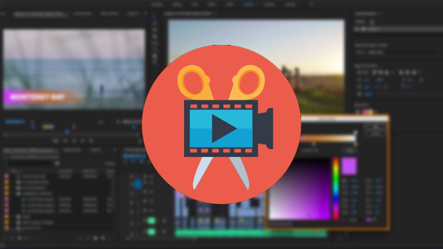Click the purple color swatch in the Color Picker
This screenshot has width=443, height=249.
[349, 166]
